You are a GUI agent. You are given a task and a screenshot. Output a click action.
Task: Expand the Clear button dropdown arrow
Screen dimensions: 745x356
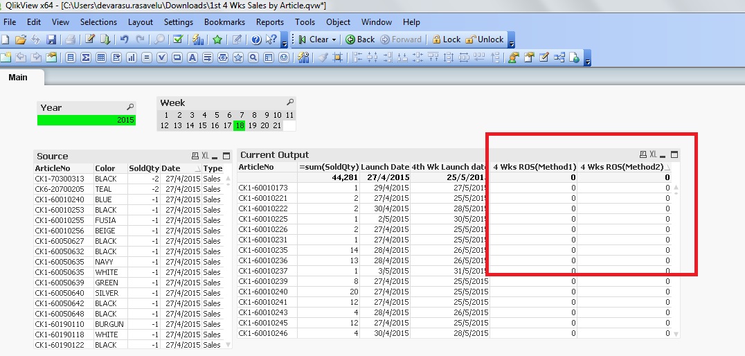334,39
